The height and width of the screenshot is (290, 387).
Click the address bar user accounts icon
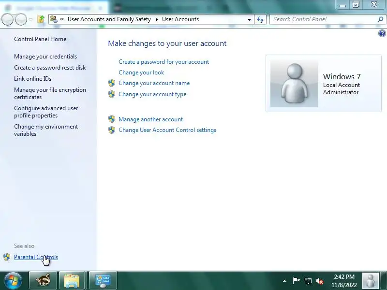coord(54,19)
